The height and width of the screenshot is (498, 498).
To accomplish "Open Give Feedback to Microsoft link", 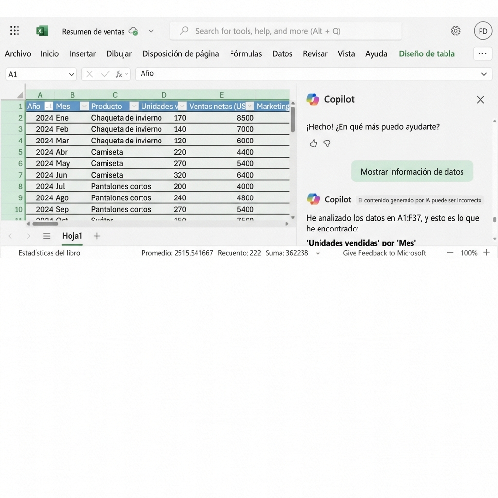I will click(x=384, y=253).
